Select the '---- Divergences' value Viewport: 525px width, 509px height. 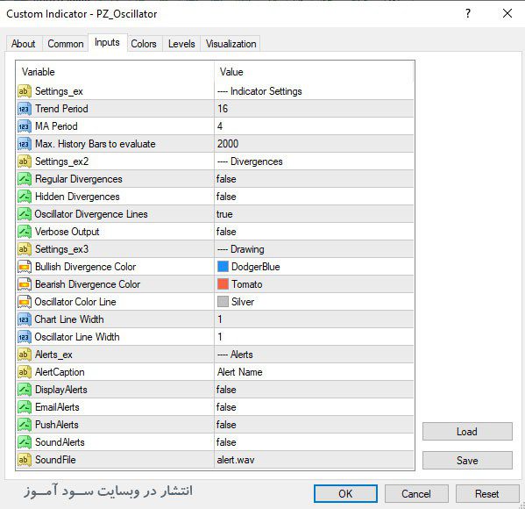point(314,161)
